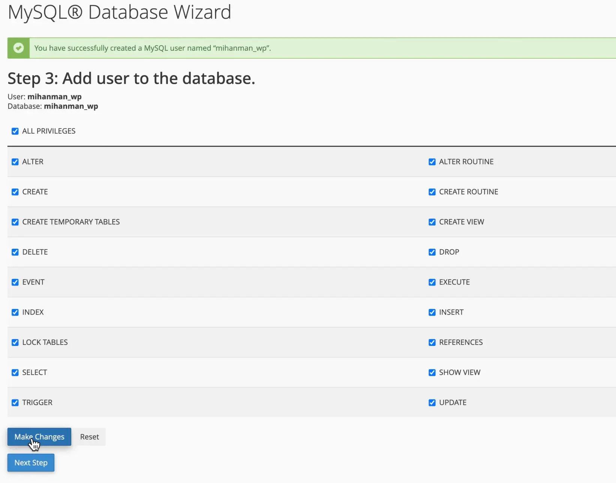Proceed with the Next Step button

(31, 463)
